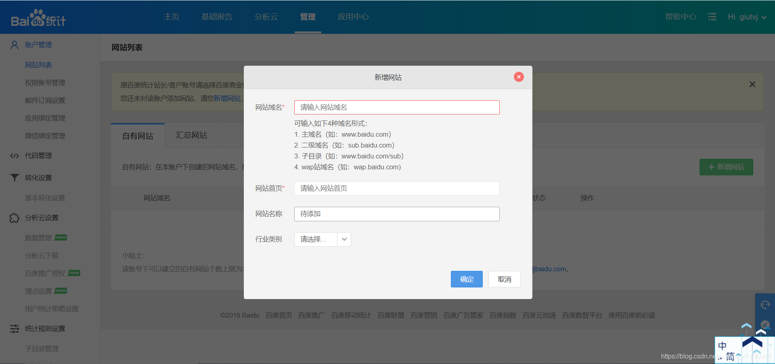Collapse 代码管理 section heading

[x=38, y=156]
